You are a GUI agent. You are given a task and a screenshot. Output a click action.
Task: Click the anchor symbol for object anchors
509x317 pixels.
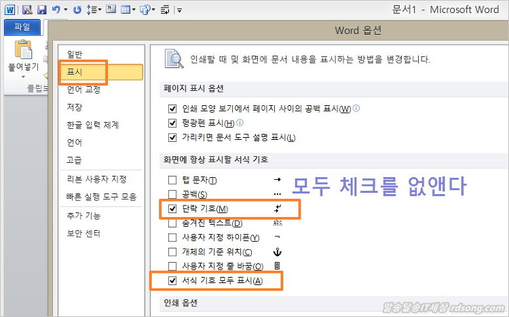coord(277,252)
